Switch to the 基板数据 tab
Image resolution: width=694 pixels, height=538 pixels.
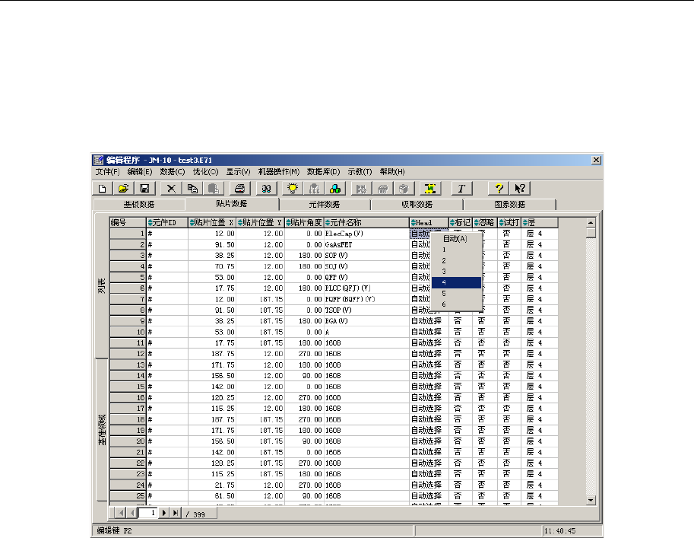tap(139, 204)
